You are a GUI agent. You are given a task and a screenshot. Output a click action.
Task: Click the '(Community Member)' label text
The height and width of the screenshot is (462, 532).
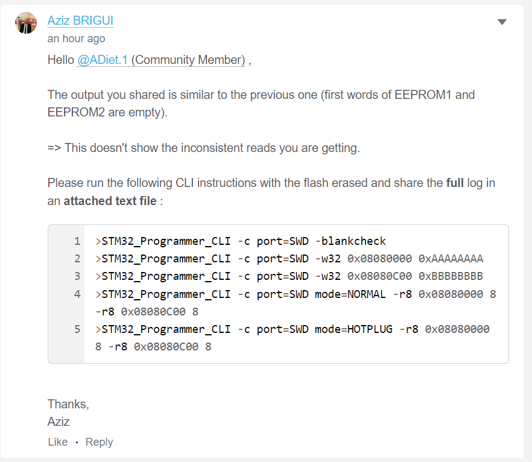point(188,60)
